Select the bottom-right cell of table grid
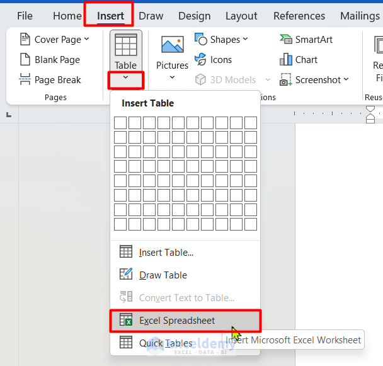 coord(251,224)
